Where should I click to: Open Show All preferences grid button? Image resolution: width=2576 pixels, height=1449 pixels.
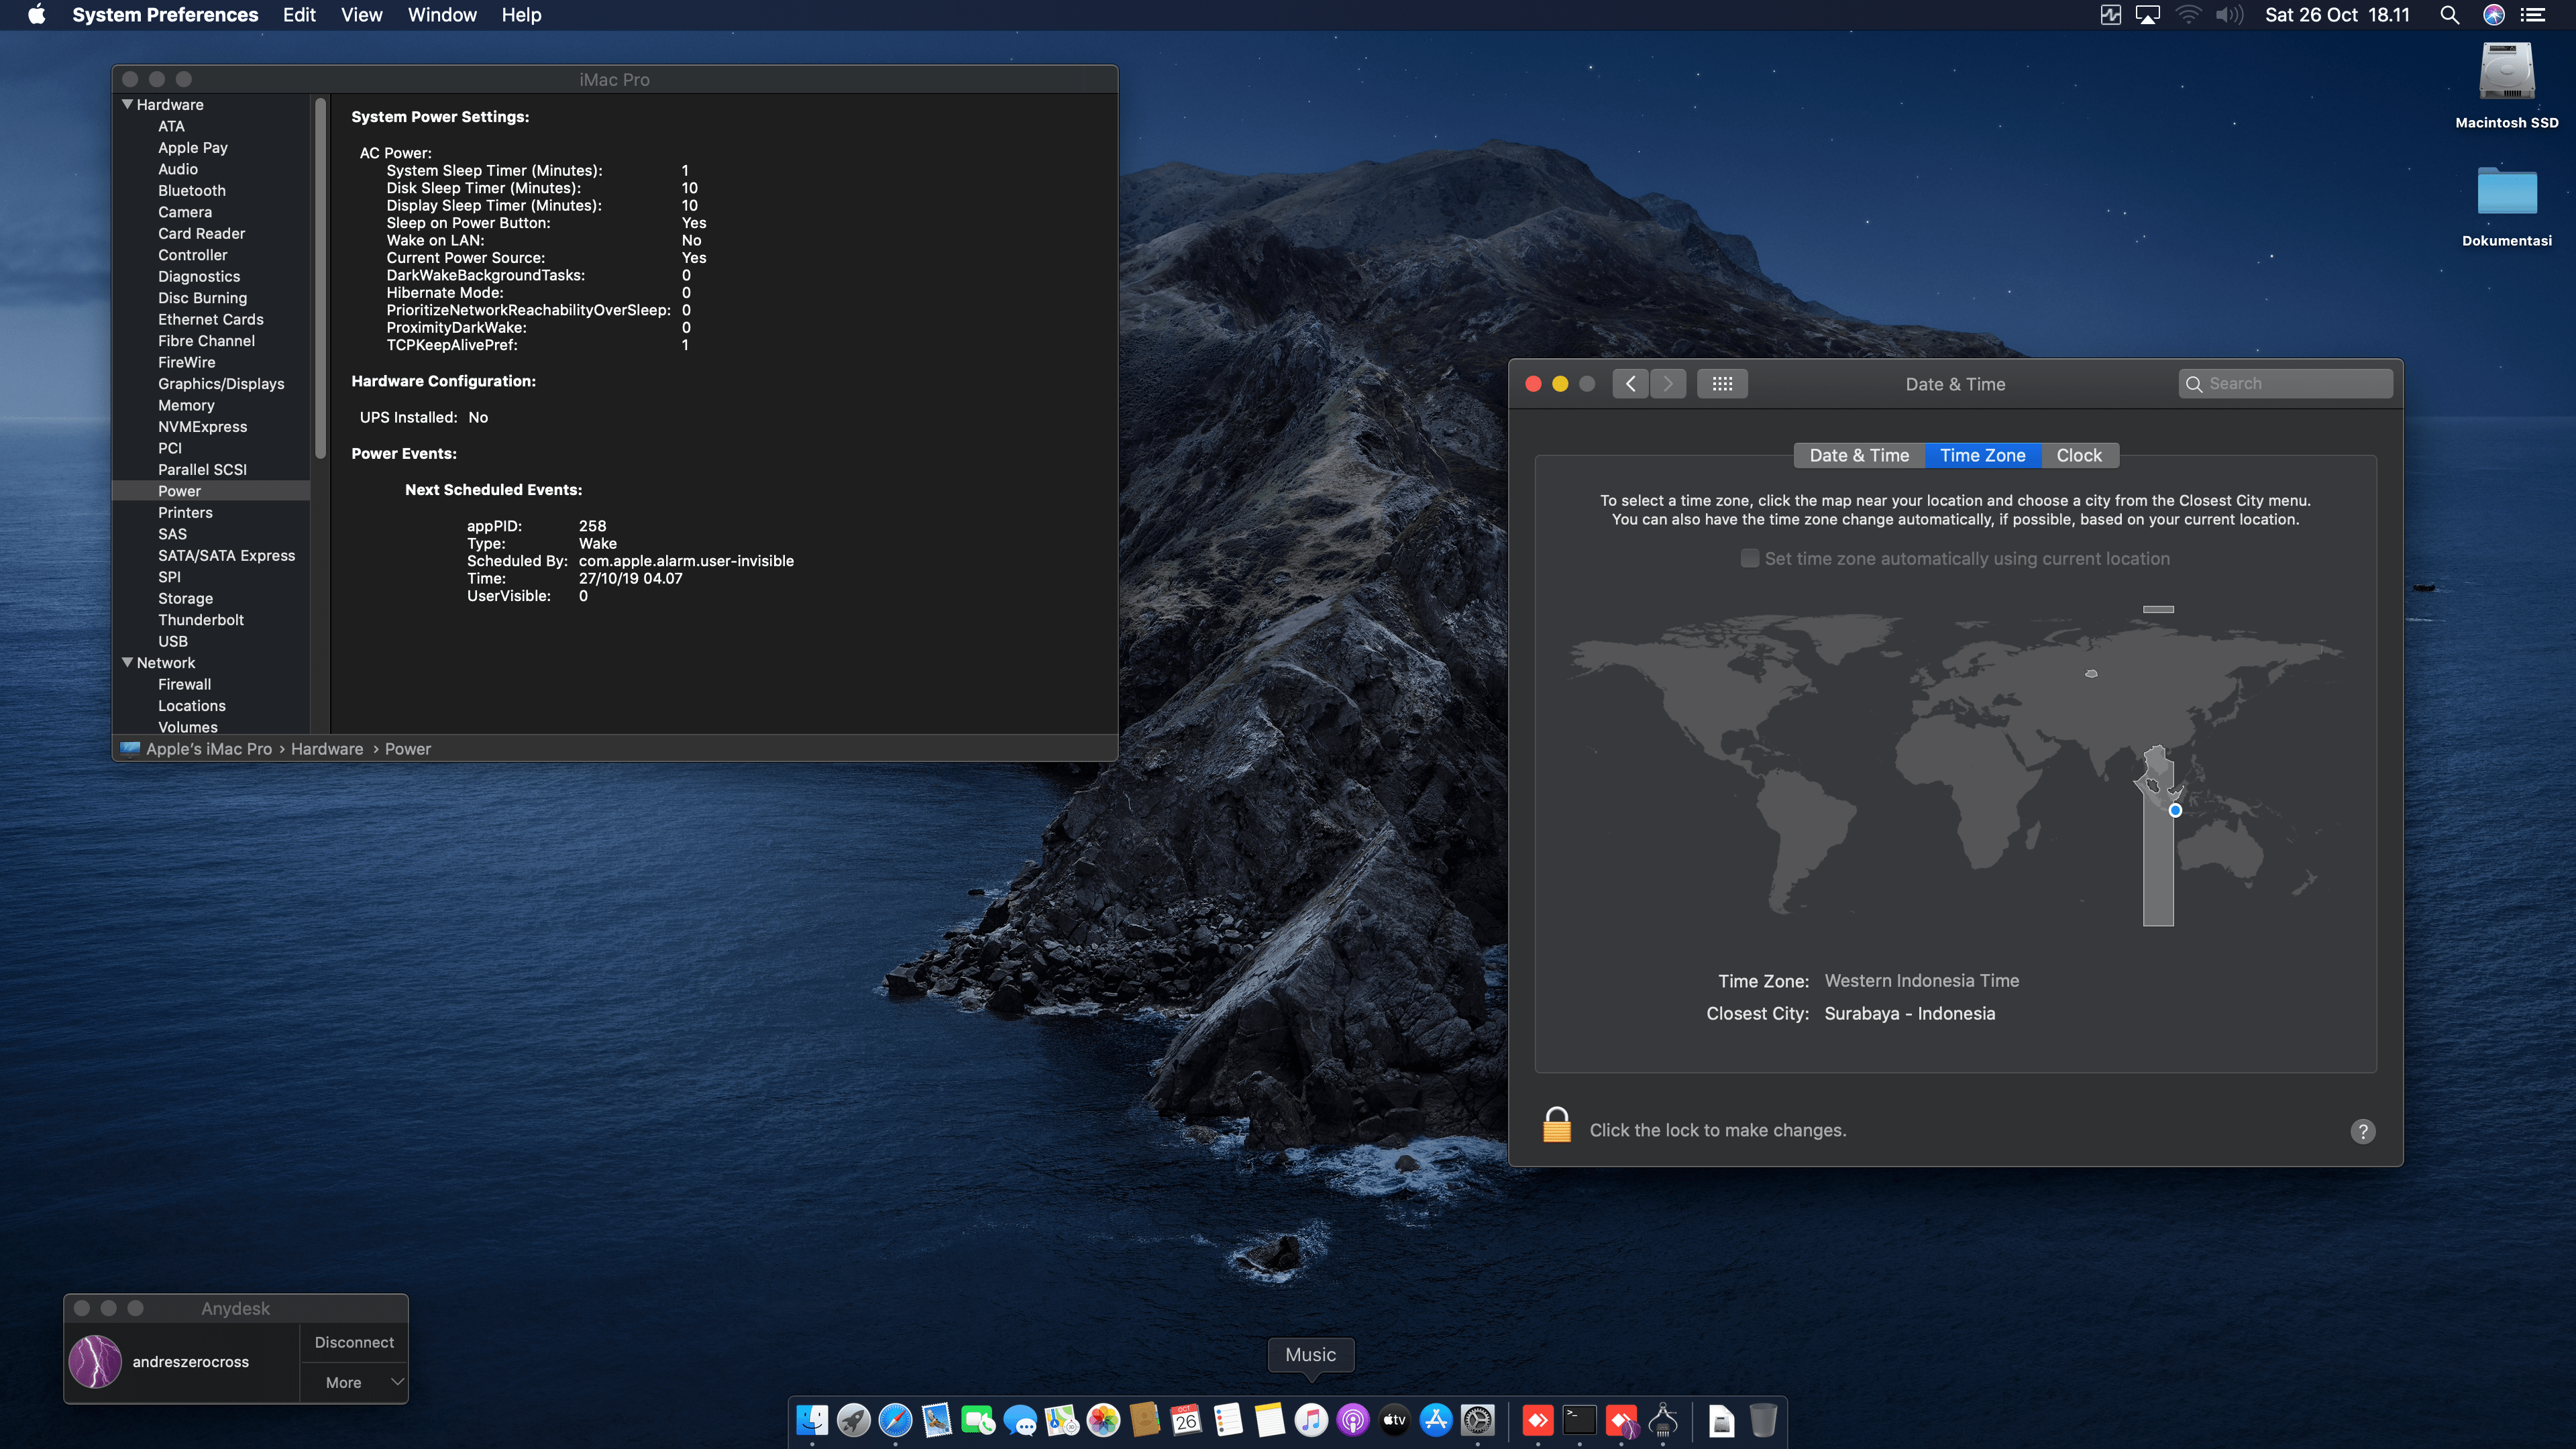pyautogui.click(x=1721, y=384)
